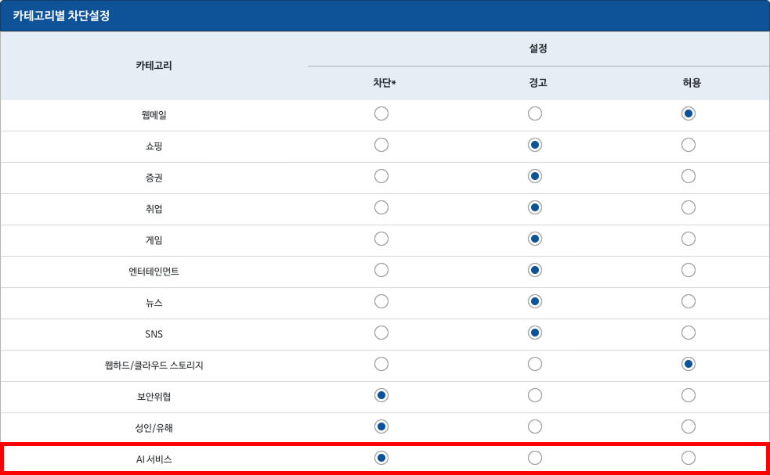Block the 게임 category
The image size is (770, 475).
(x=381, y=238)
